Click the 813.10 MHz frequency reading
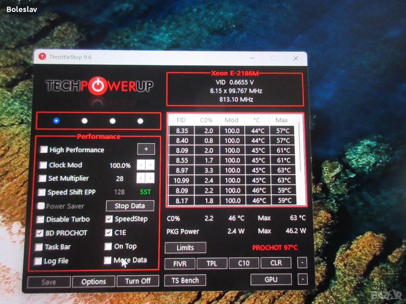406x304 pixels. 236,99
